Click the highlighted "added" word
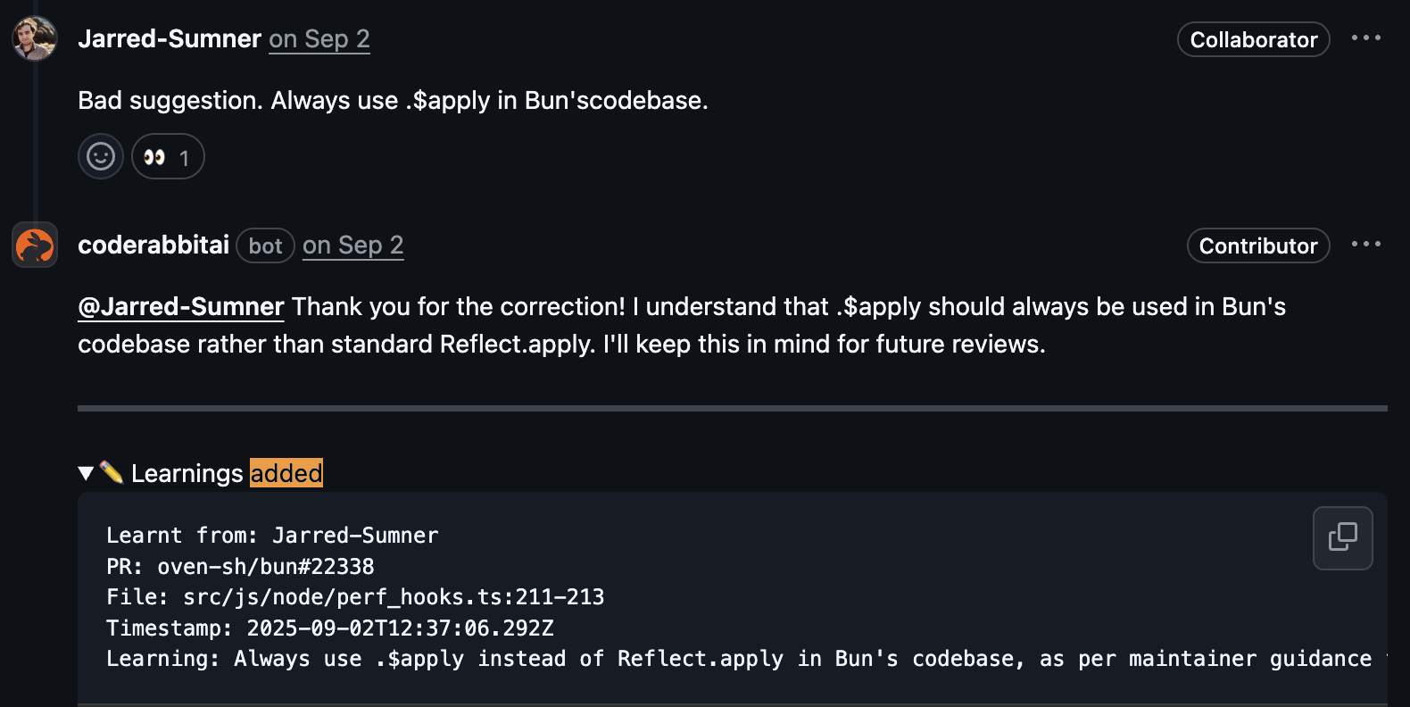 tap(286, 473)
